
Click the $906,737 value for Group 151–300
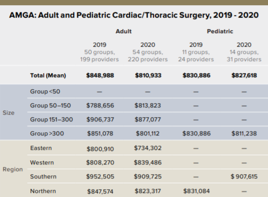tap(100, 119)
